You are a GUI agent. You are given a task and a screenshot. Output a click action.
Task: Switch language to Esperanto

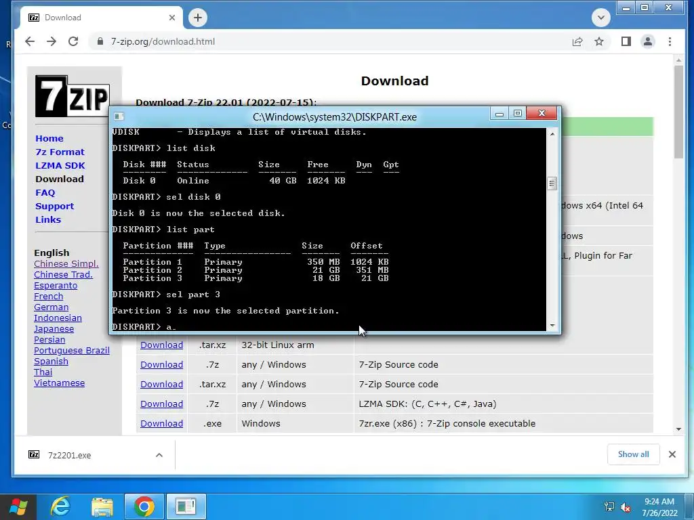coord(56,286)
